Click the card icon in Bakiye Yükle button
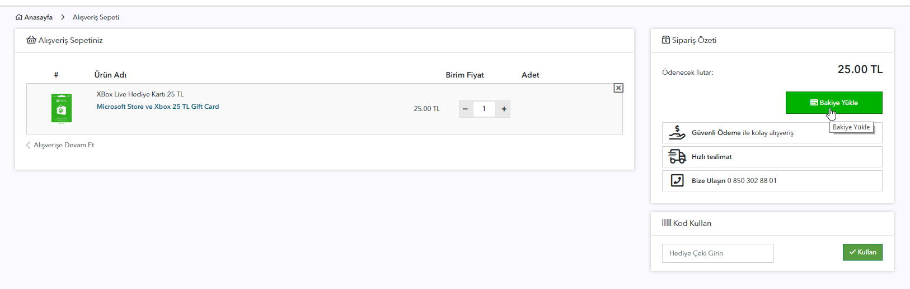910x289 pixels. tap(814, 103)
